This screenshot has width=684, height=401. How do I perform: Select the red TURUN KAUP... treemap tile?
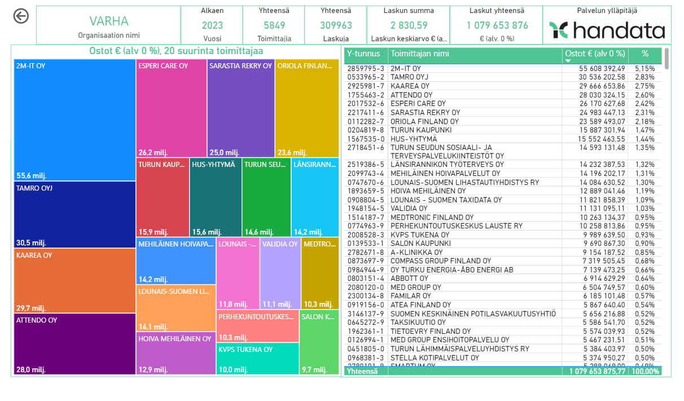163,197
